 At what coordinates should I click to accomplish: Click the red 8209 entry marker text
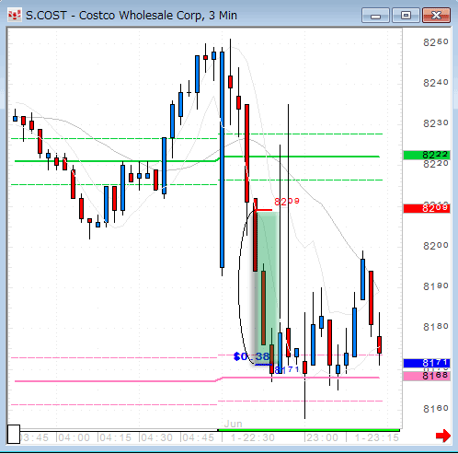(287, 202)
